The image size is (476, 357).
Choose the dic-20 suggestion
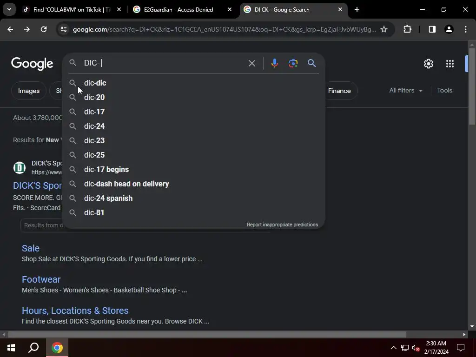point(193,97)
